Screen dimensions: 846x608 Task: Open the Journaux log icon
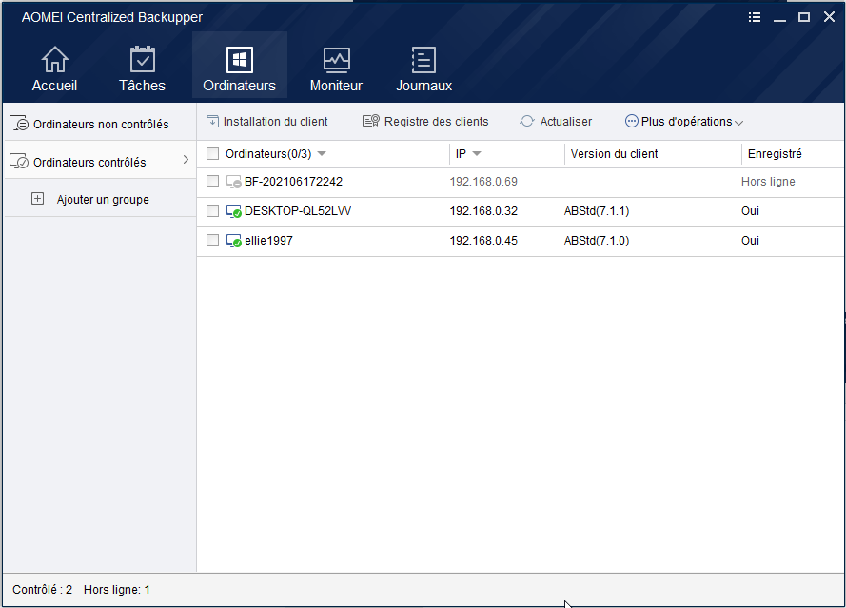click(x=423, y=59)
